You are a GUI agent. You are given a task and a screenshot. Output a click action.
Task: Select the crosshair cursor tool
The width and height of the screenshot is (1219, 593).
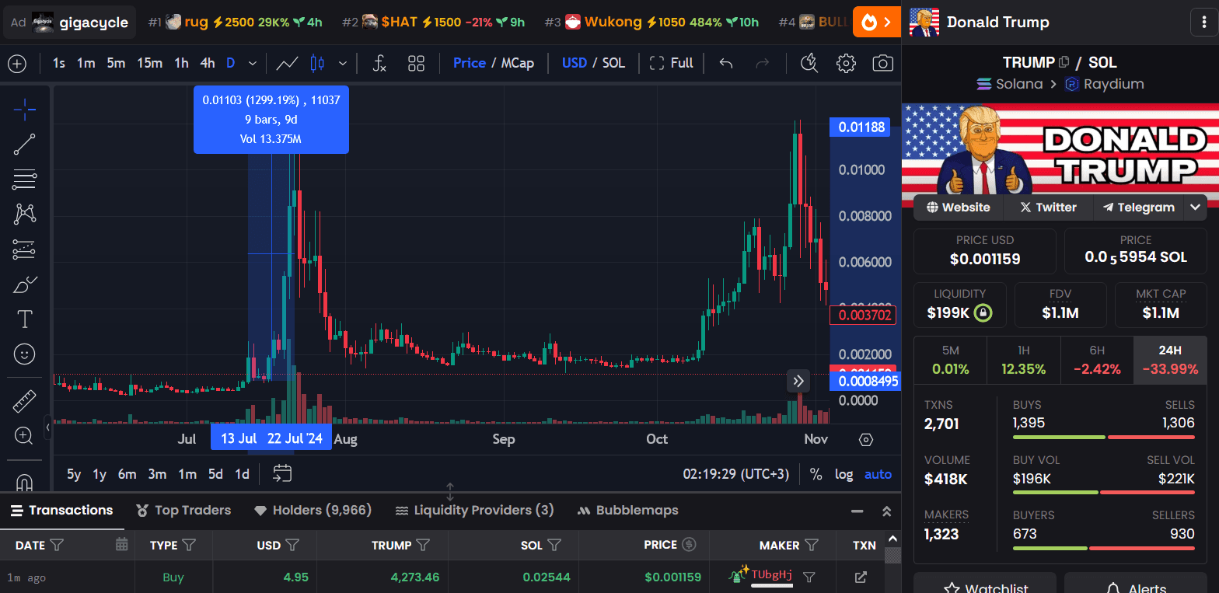[x=25, y=110]
